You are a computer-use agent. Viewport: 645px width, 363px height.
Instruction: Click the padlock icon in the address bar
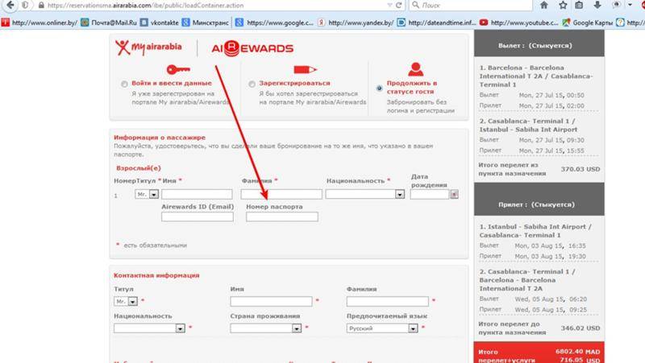tap(41, 6)
